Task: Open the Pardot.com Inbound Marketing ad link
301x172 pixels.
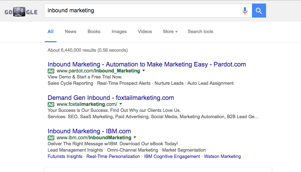Action: (x=147, y=64)
